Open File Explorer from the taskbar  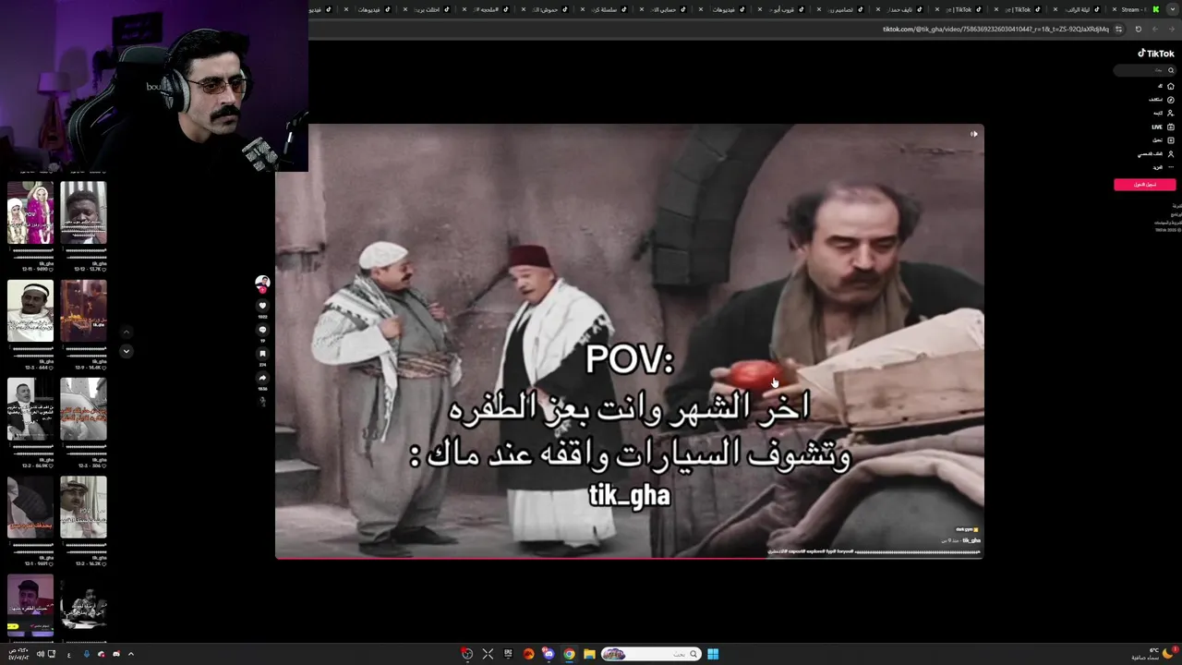pos(589,654)
